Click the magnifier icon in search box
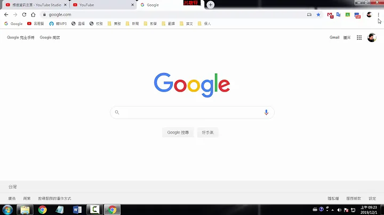384x215 pixels. point(117,112)
